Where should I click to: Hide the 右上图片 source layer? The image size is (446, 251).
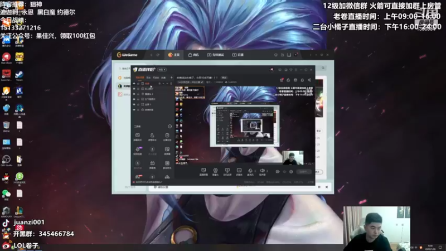(134, 89)
